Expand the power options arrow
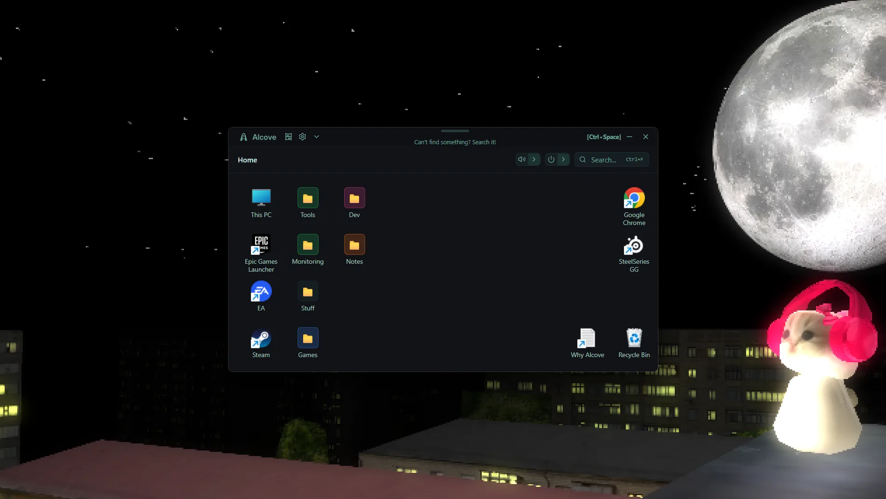This screenshot has width=886, height=499. 563,159
